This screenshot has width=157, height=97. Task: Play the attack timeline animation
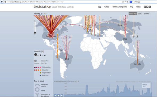click(x=58, y=95)
